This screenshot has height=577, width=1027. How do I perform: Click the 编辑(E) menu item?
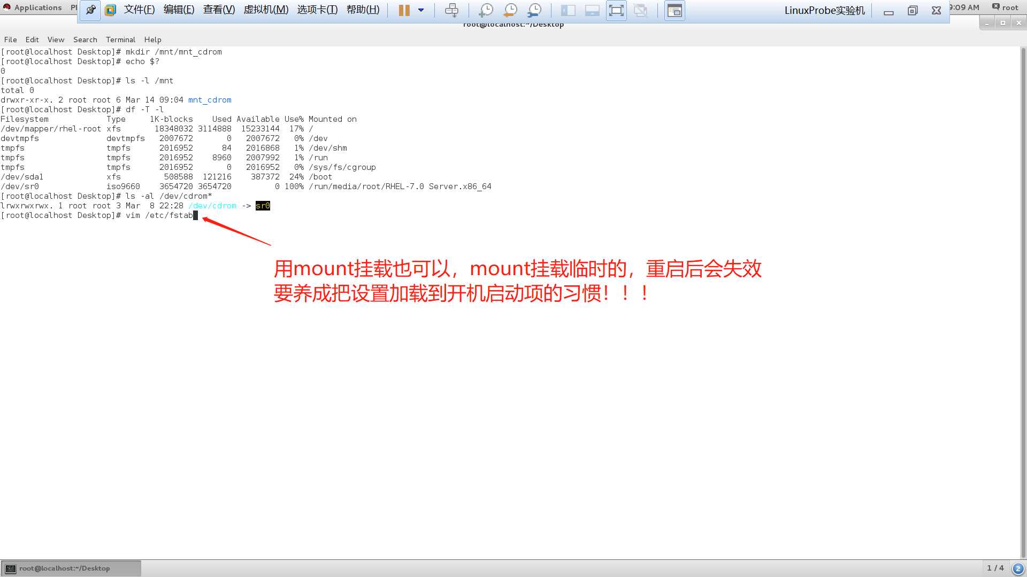coord(179,9)
